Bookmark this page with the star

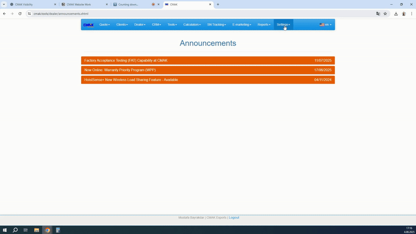385,14
